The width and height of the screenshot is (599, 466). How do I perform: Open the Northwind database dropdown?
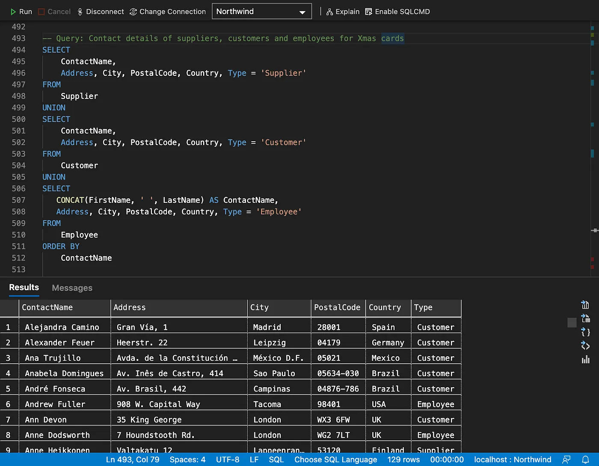pyautogui.click(x=262, y=12)
